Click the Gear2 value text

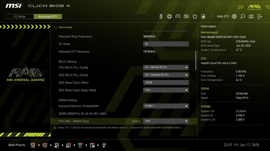click(136, 121)
